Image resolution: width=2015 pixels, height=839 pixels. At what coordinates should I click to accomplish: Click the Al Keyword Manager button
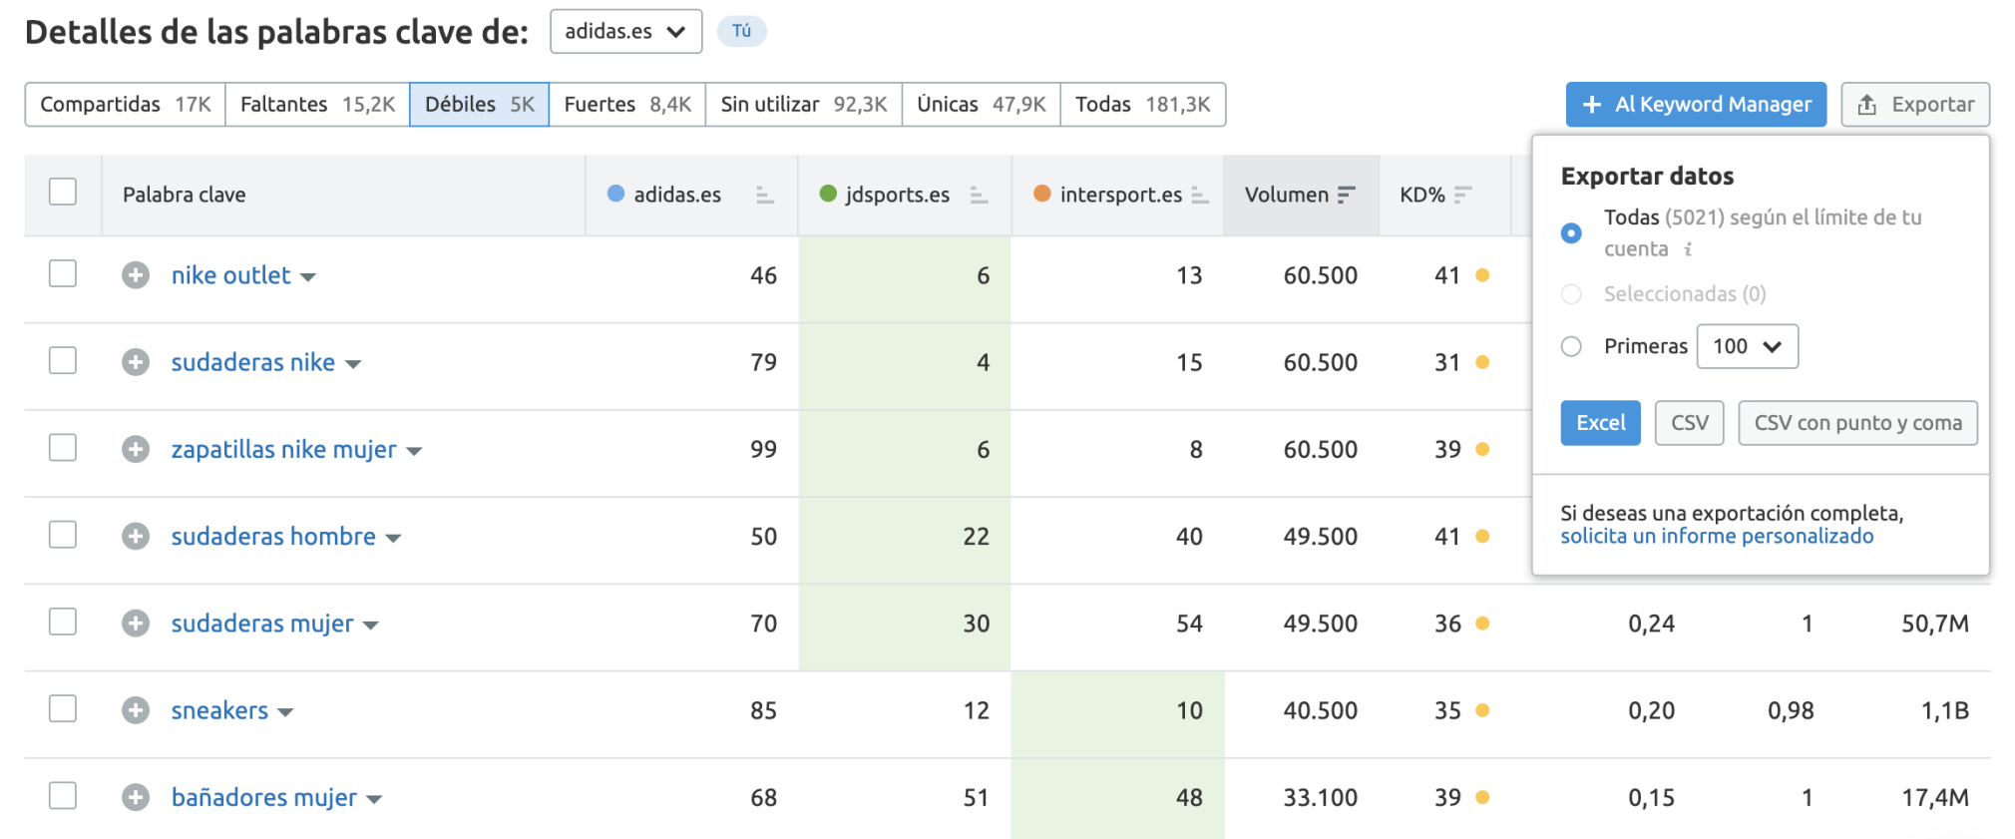click(1696, 105)
